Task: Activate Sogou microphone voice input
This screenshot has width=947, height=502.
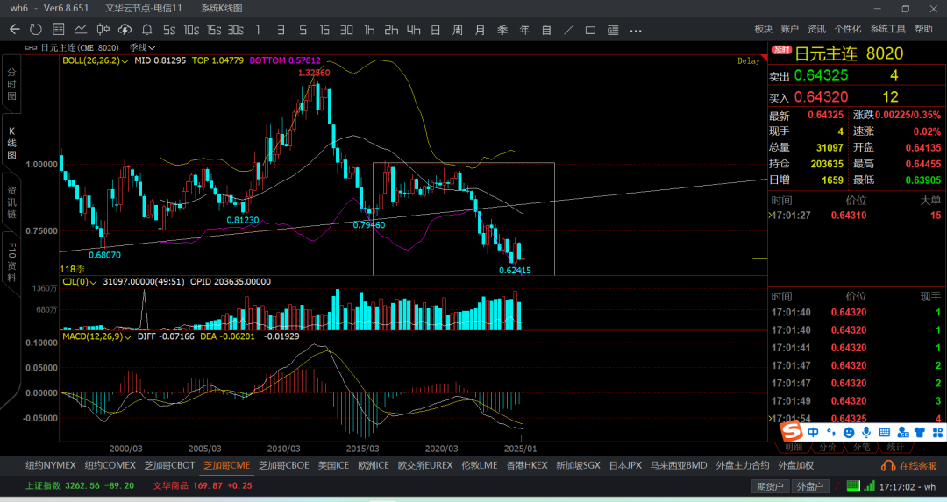Action: point(866,432)
